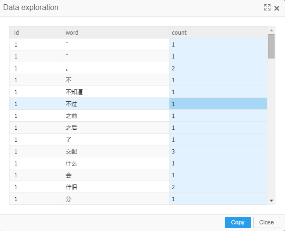Select the word cell 之前
Viewport: 285px width, 231px height.
[x=116, y=115]
